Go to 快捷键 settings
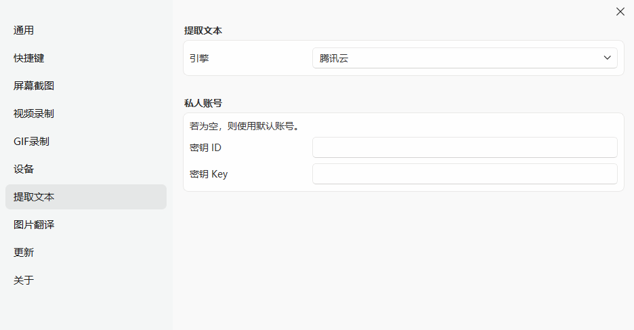 [29, 58]
